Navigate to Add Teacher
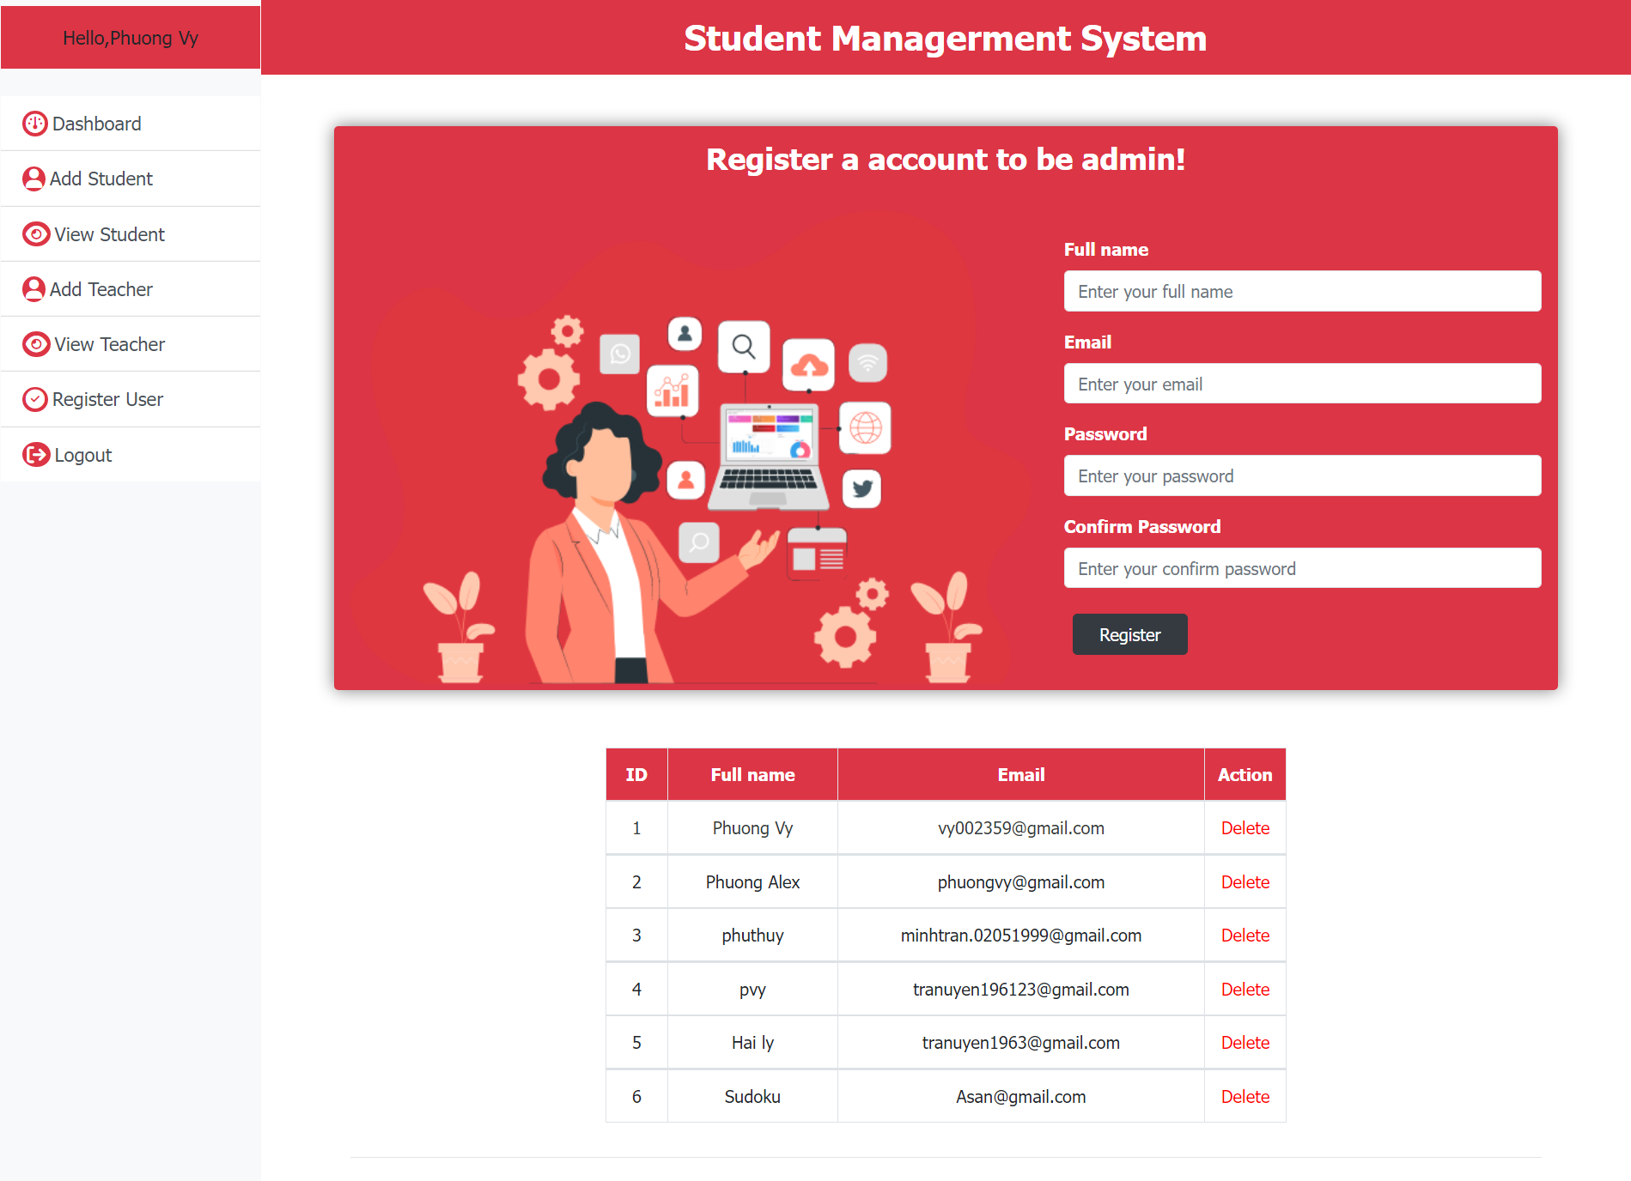This screenshot has height=1181, width=1631. [x=131, y=289]
